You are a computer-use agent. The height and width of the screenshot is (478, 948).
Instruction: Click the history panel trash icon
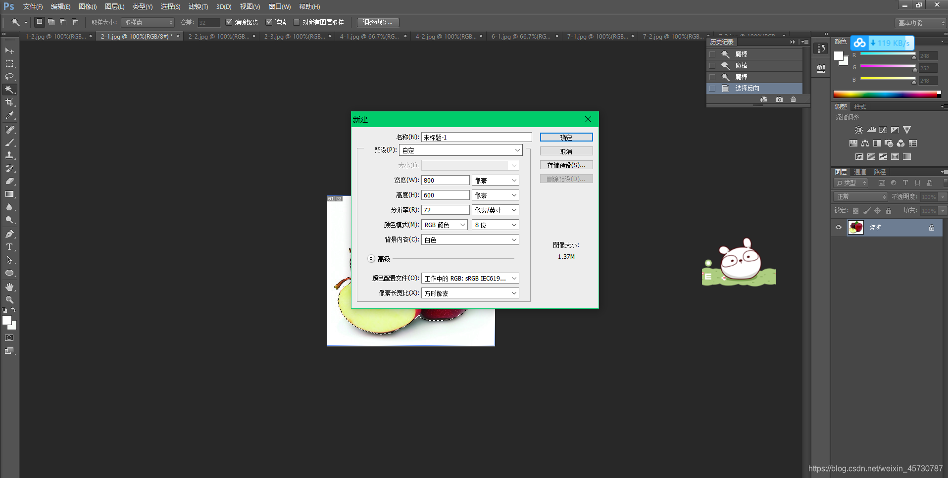(794, 99)
